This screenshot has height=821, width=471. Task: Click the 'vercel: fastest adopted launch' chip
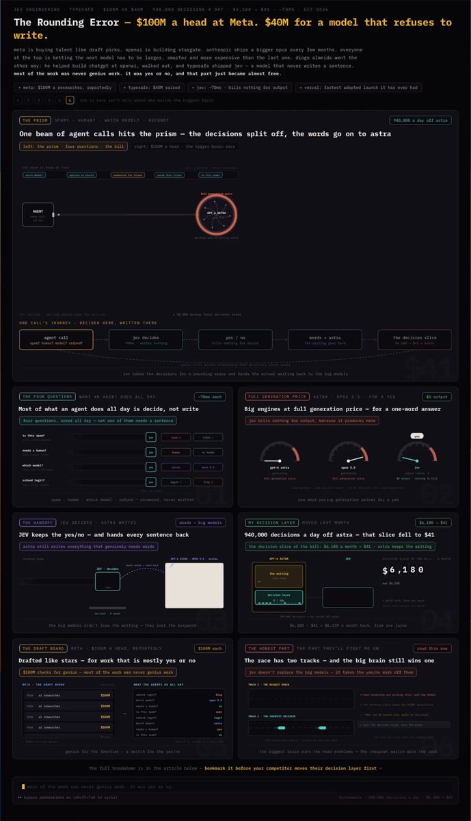[359, 88]
